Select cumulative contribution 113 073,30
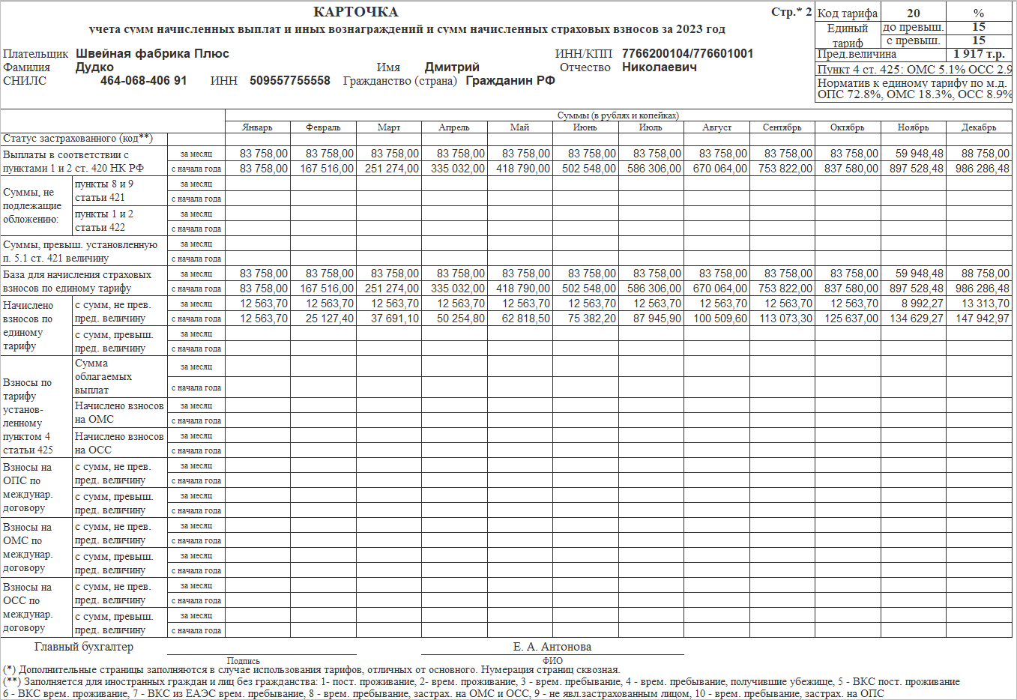1017x700 pixels. click(x=785, y=319)
